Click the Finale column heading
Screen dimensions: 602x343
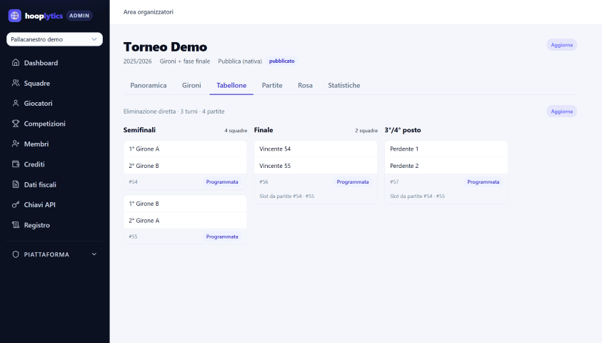click(264, 130)
